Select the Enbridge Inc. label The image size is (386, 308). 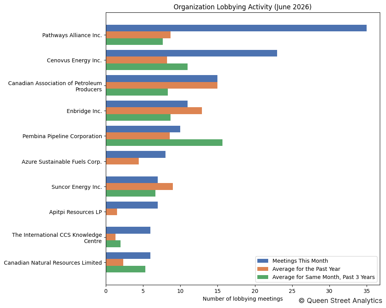coord(84,111)
